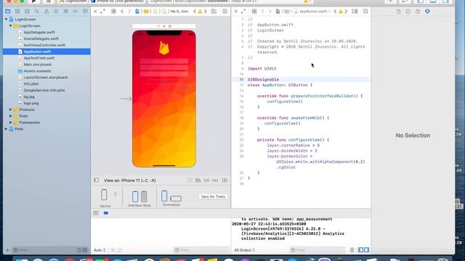
Task: Open editor options in storyboard pane
Action: pyautogui.click(x=214, y=12)
